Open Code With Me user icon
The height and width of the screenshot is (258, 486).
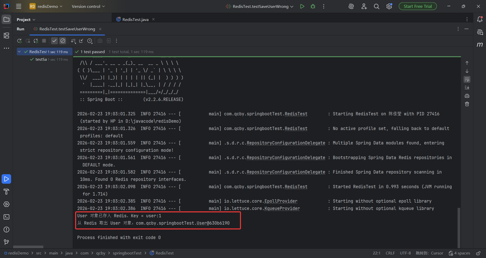tap(364, 6)
